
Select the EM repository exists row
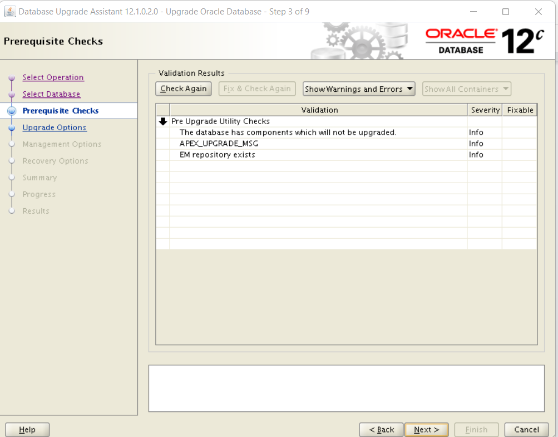coord(347,155)
